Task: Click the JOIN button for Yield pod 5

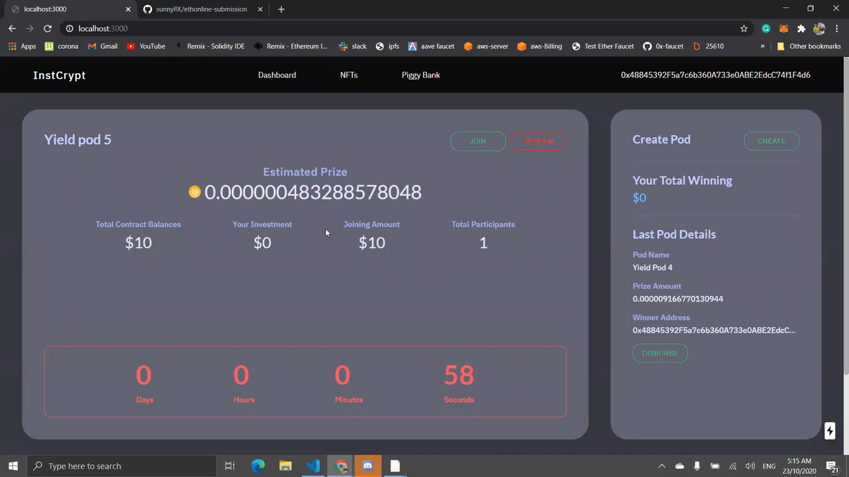Action: tap(478, 141)
